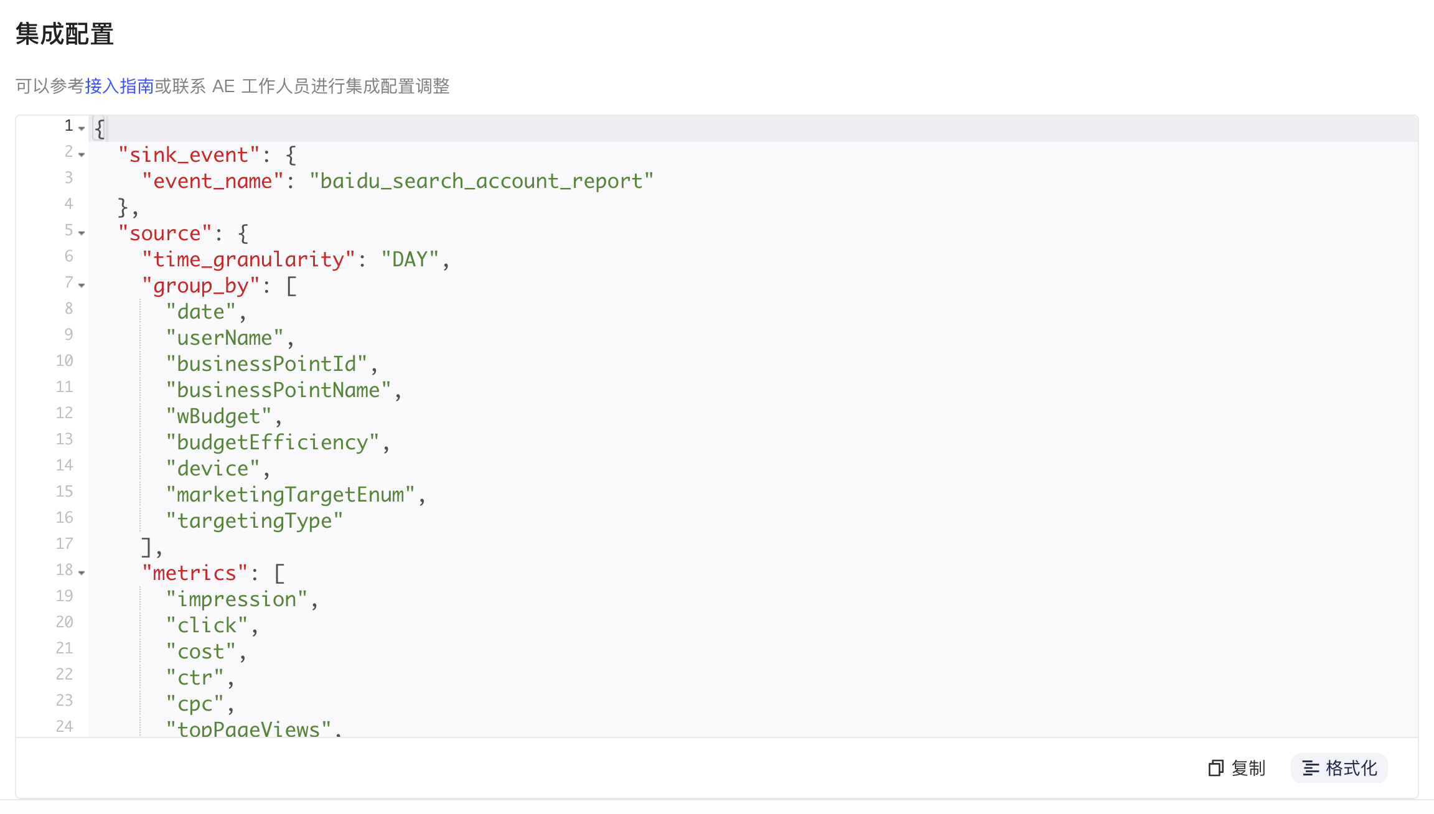Collapse the root object fold arrow on line 1
The width and height of the screenshot is (1434, 814).
82,128
